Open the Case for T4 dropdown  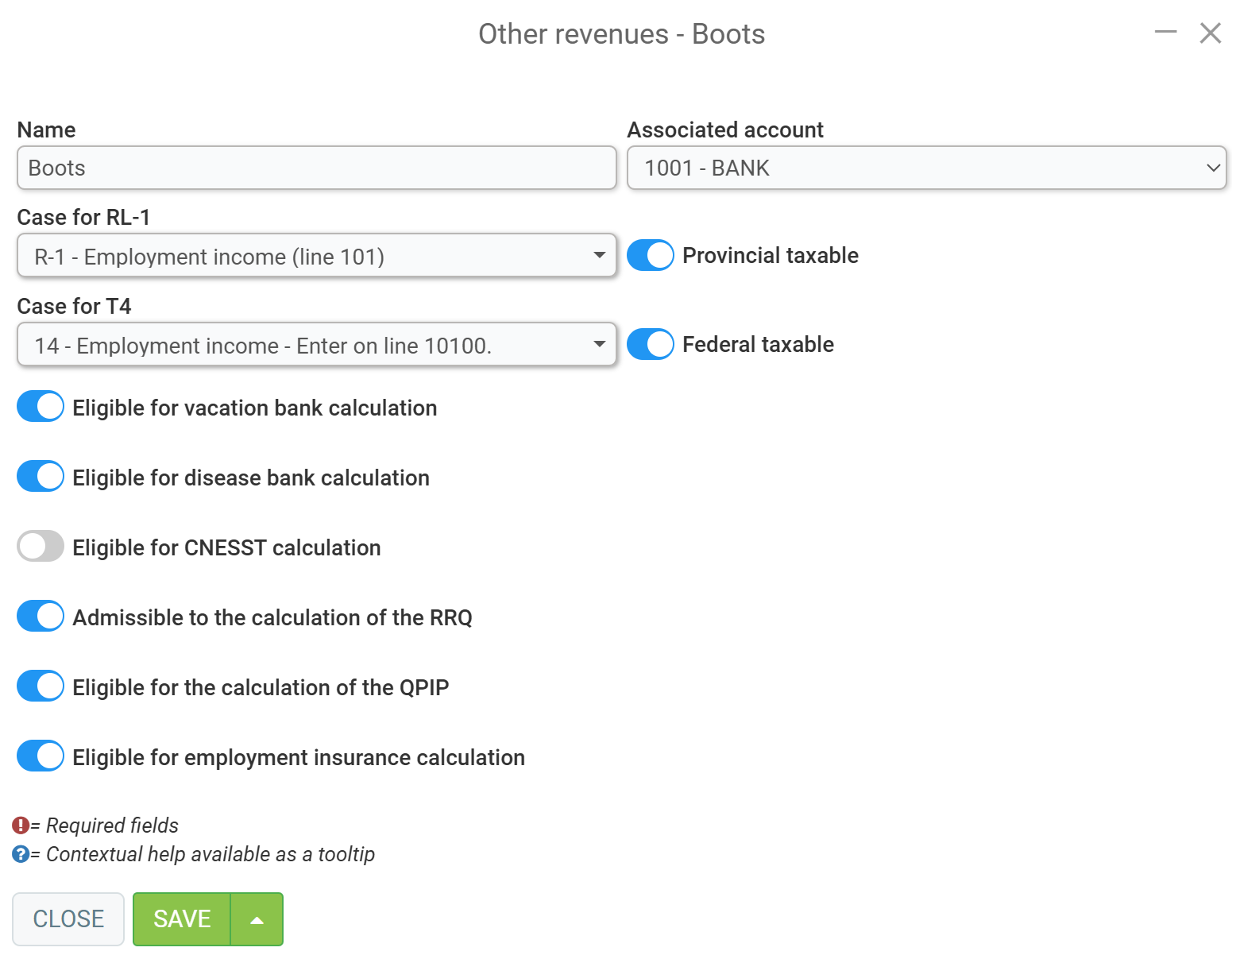[x=317, y=344]
